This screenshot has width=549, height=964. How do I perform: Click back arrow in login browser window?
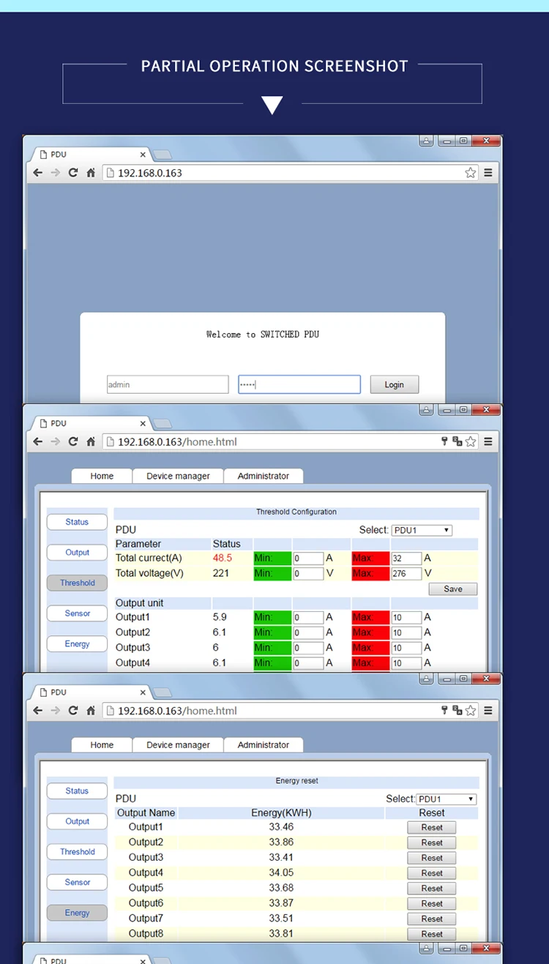[38, 173]
